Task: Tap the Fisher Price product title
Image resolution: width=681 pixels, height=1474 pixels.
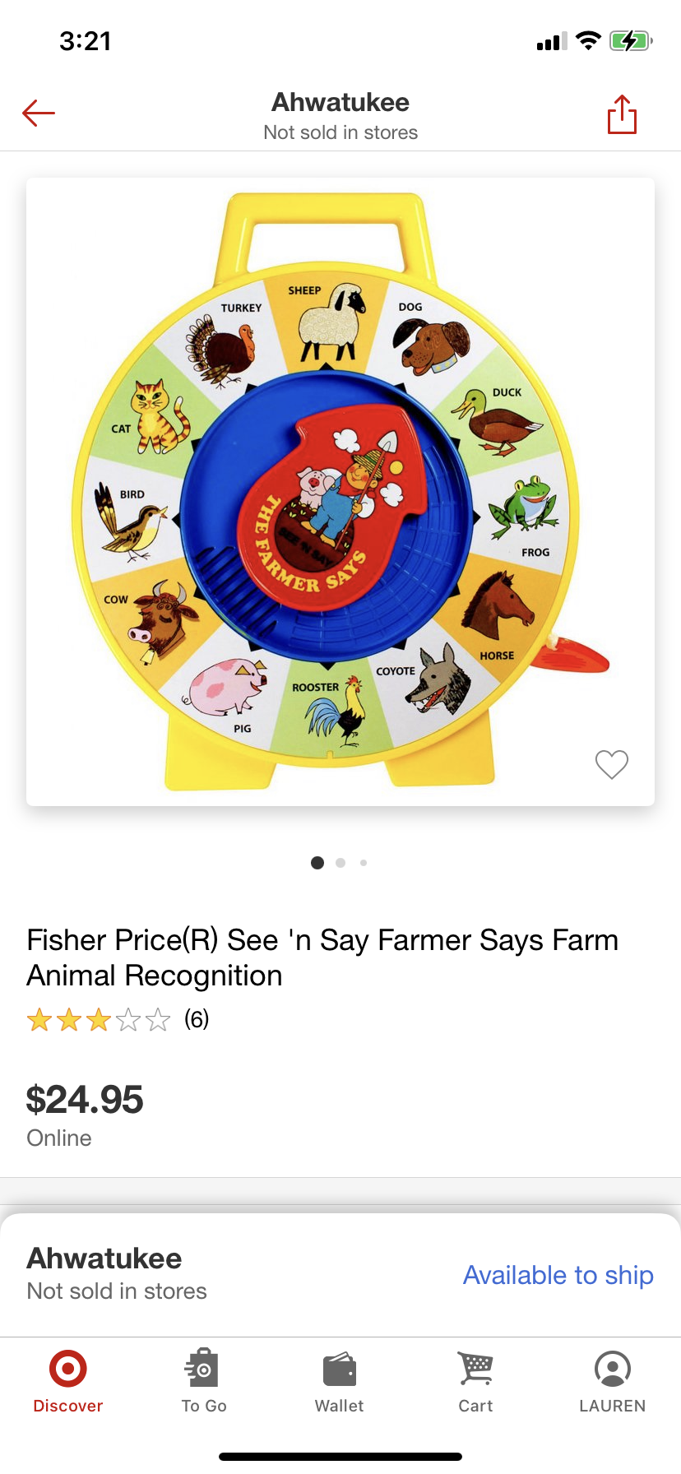Action: tap(322, 957)
